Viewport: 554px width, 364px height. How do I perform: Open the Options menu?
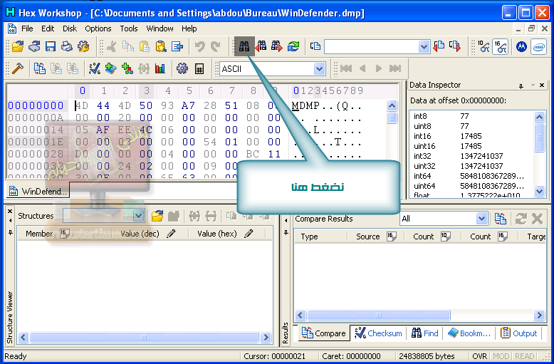pos(98,28)
